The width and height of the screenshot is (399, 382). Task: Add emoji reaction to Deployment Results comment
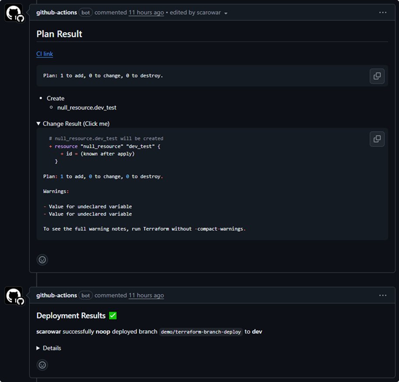pyautogui.click(x=42, y=365)
